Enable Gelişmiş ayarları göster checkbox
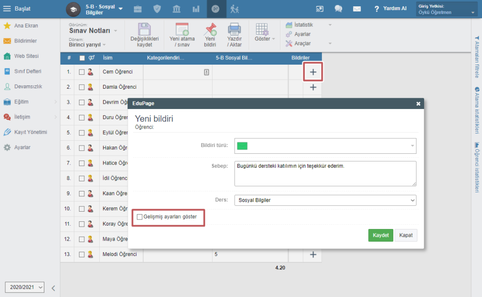The width and height of the screenshot is (482, 297). point(140,217)
